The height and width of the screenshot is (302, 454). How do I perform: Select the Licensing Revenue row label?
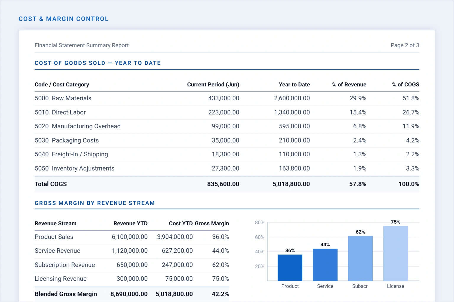pos(61,279)
